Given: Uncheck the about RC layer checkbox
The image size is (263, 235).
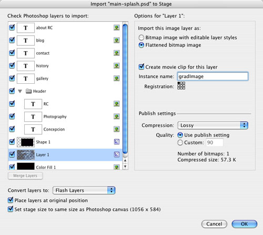Looking at the screenshot, I should 12,27.
